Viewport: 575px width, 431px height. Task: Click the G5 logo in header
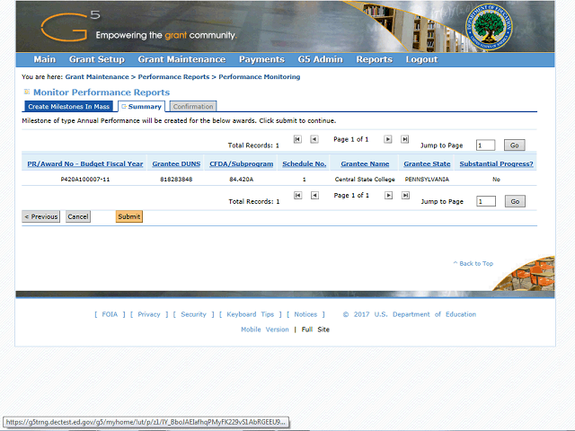tap(70, 26)
